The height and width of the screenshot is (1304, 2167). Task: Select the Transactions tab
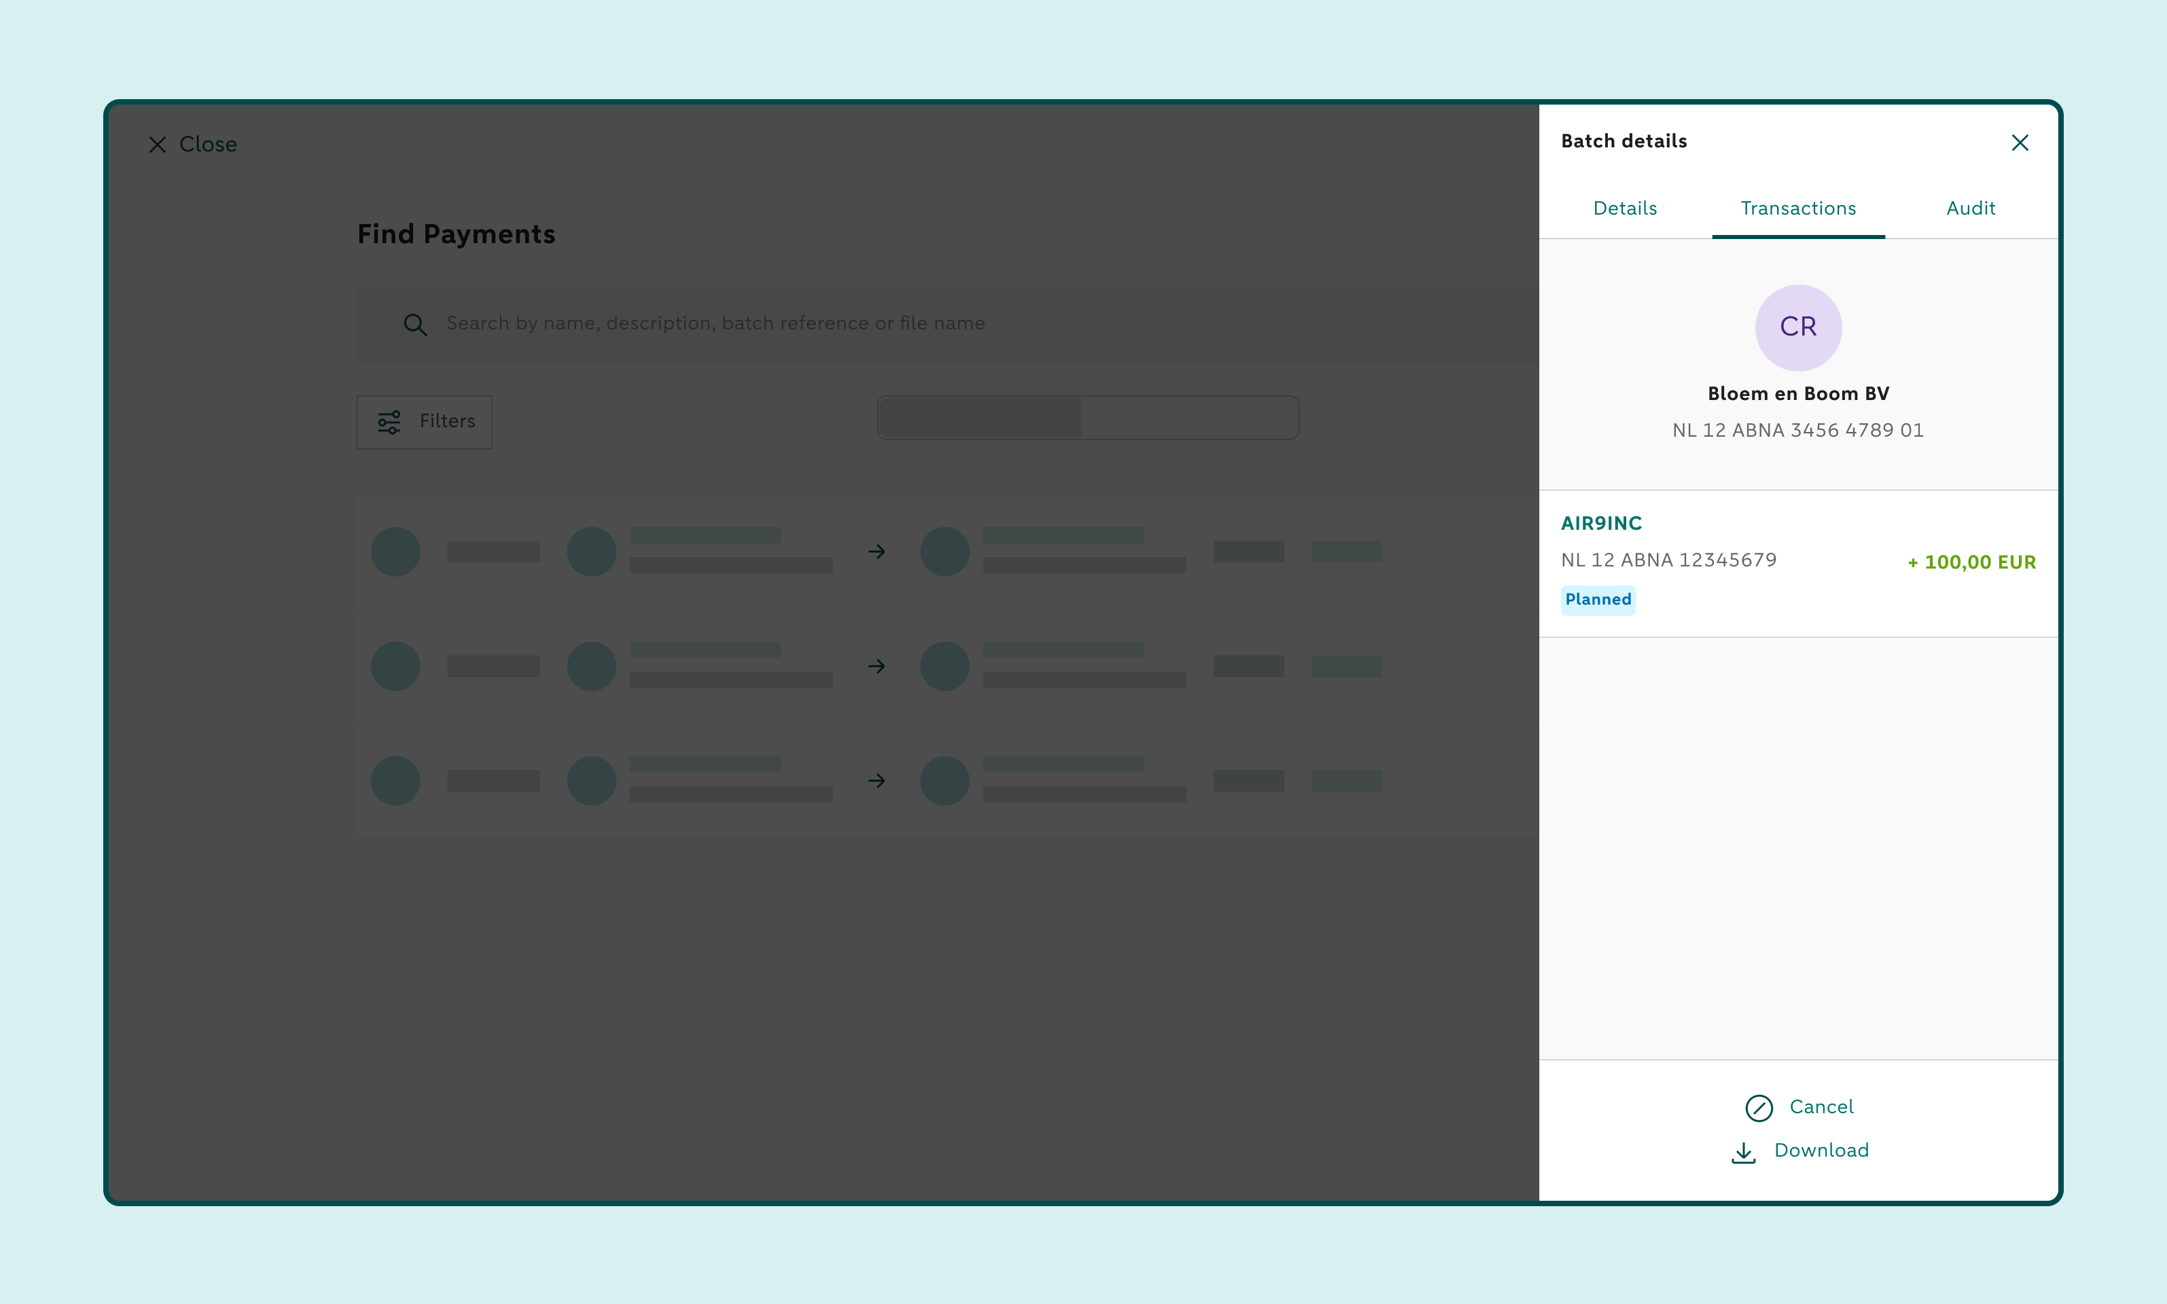(1798, 209)
